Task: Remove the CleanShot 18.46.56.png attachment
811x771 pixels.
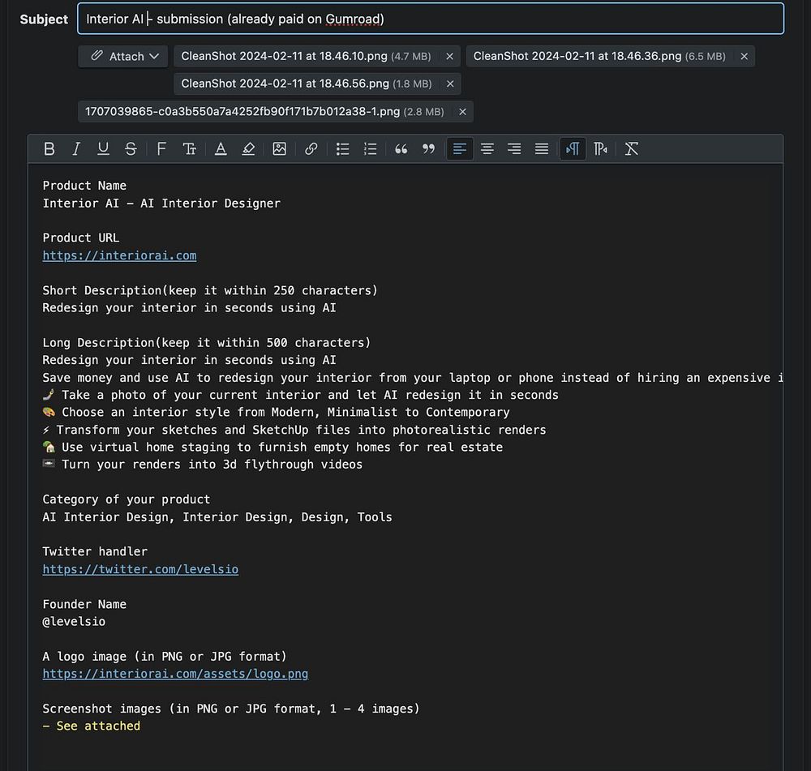Action: pyautogui.click(x=450, y=84)
